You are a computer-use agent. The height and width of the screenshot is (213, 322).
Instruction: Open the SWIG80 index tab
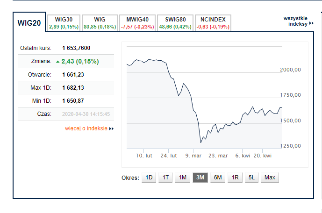tap(175, 23)
